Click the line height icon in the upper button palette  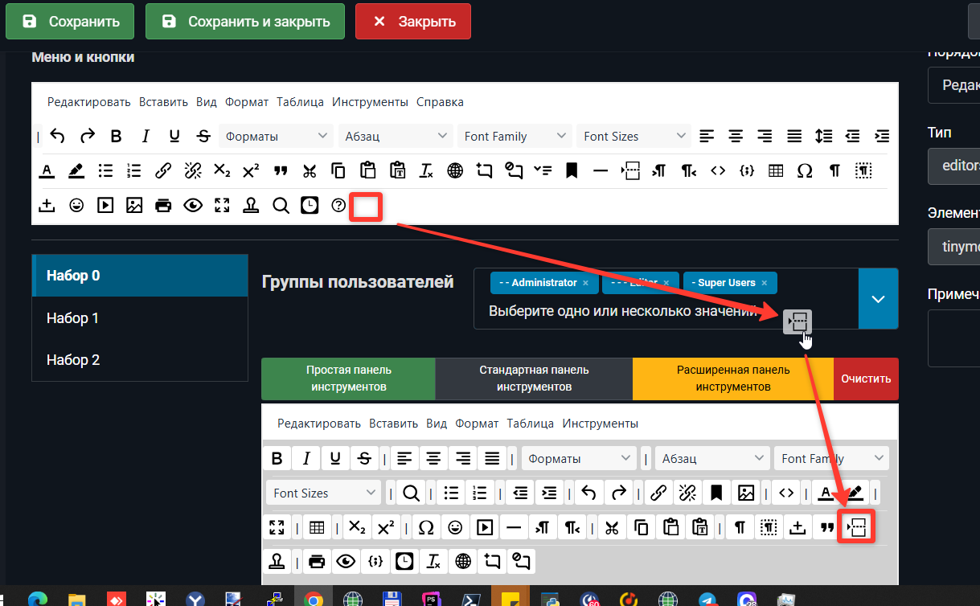pyautogui.click(x=823, y=136)
